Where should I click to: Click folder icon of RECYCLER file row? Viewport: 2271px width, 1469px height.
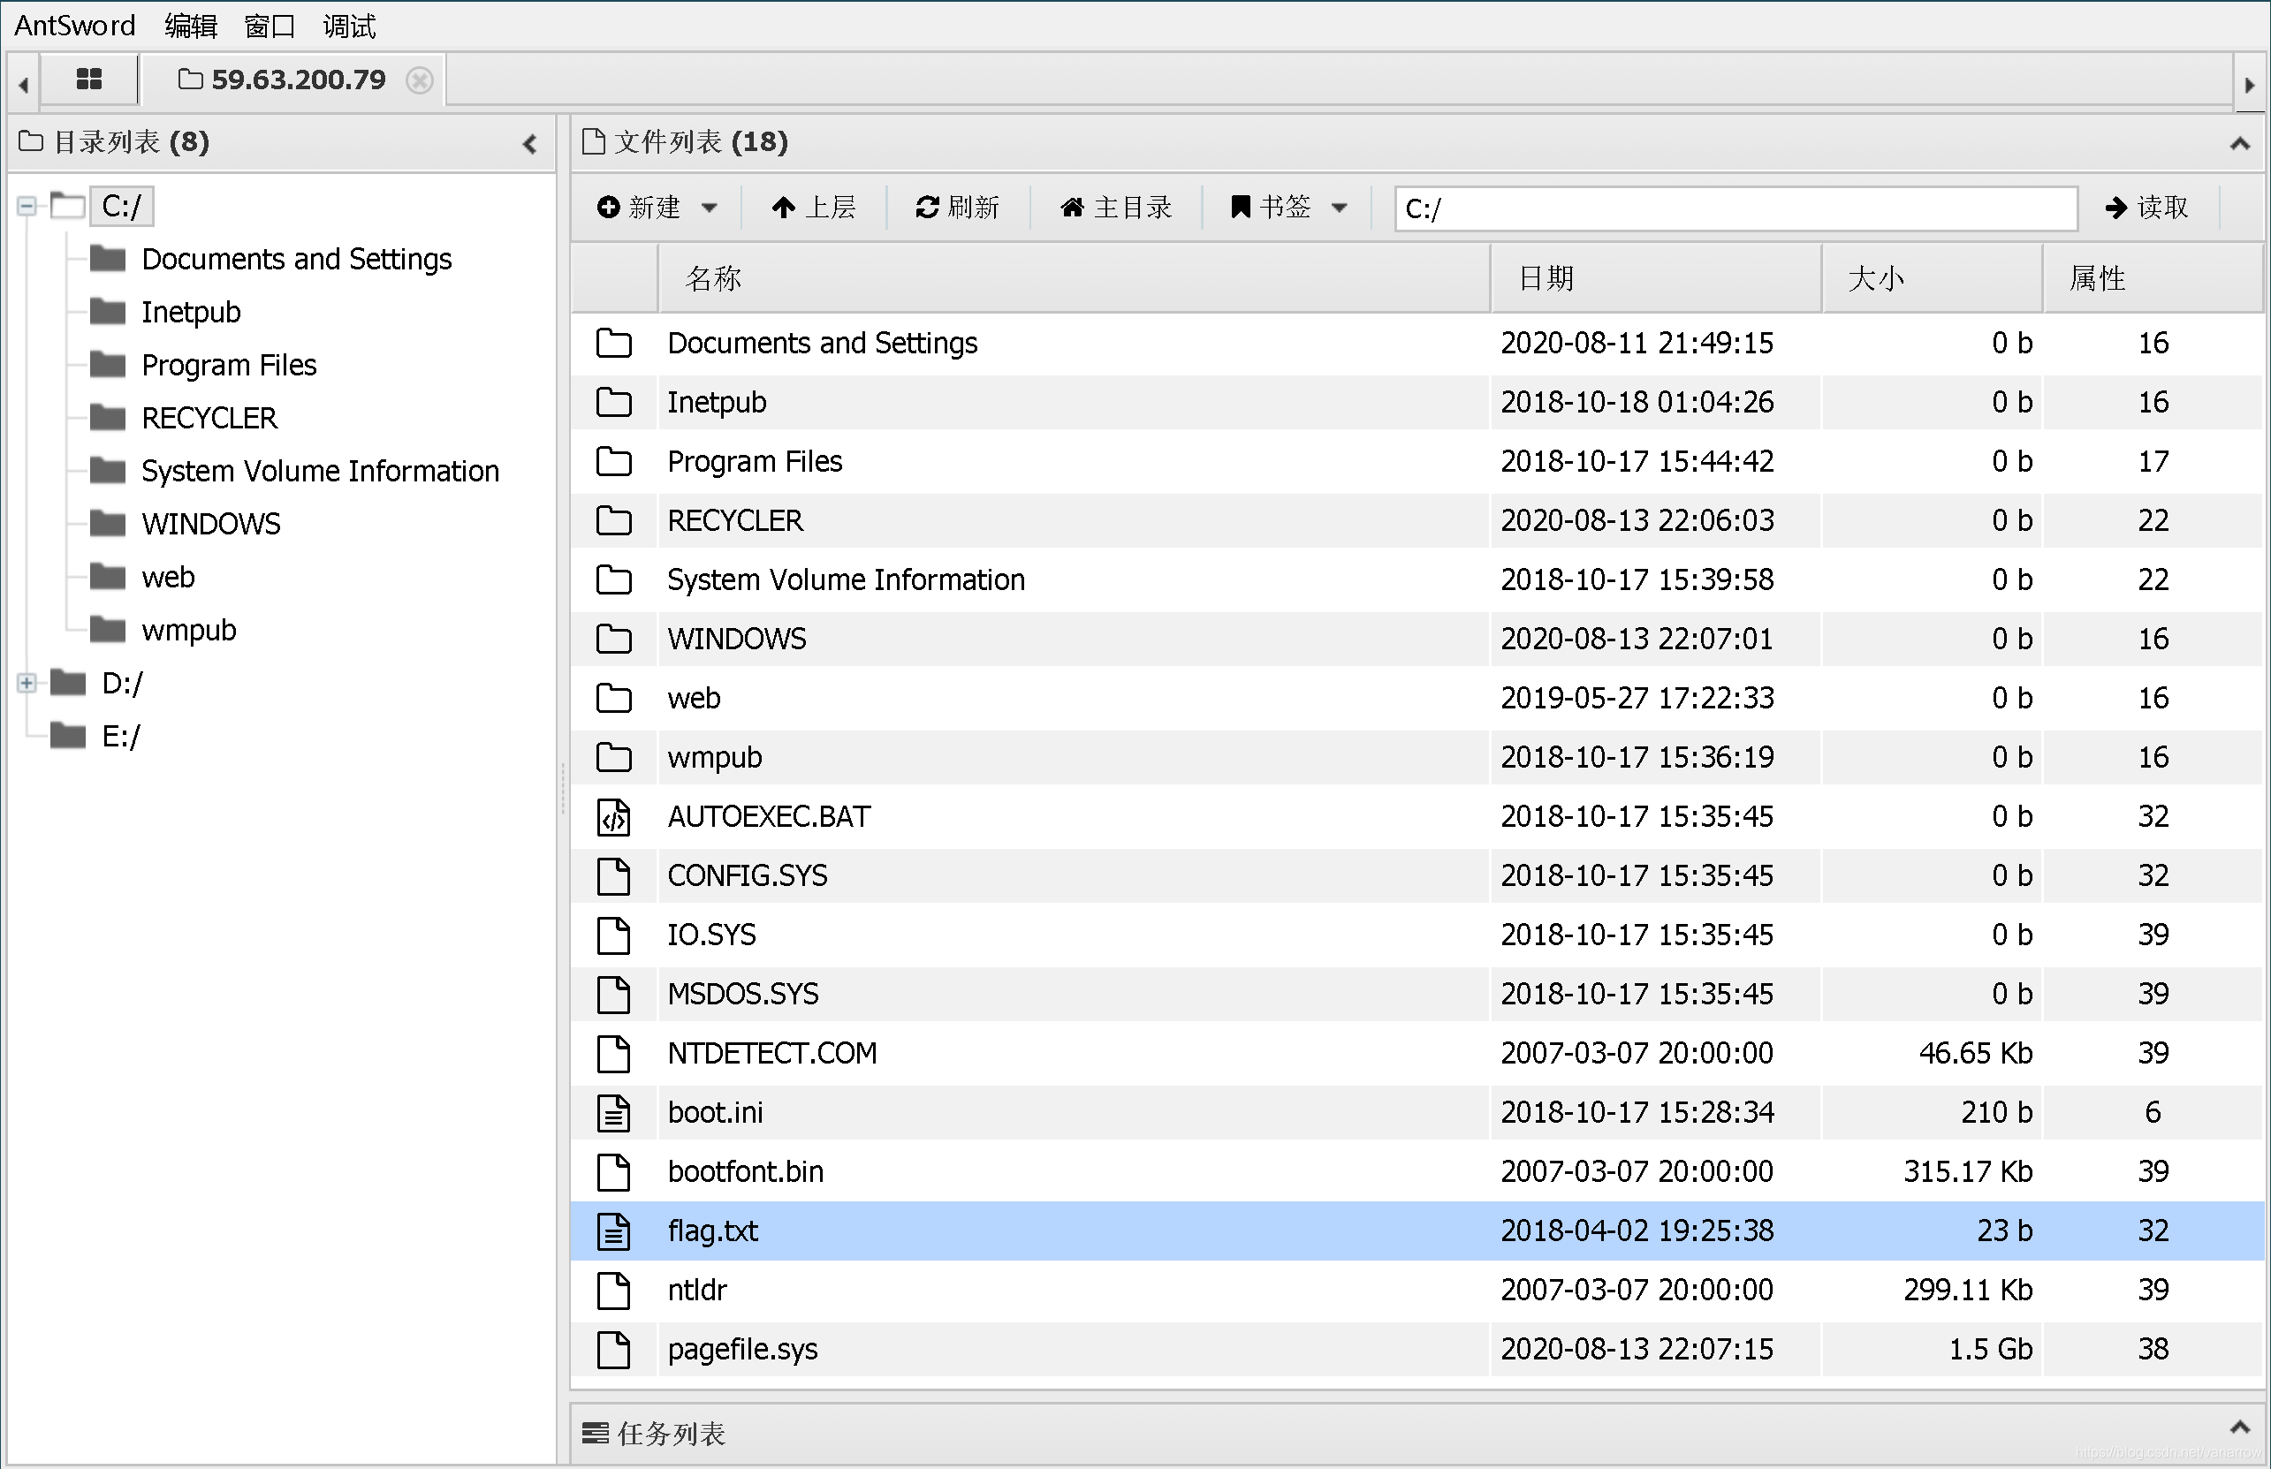click(x=613, y=521)
